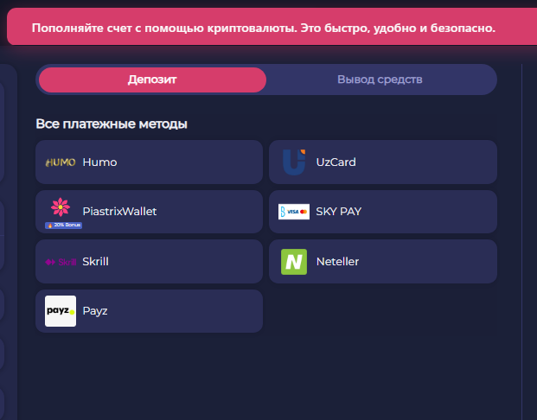Open the Вывод средств tab
537x420 pixels.
point(380,80)
